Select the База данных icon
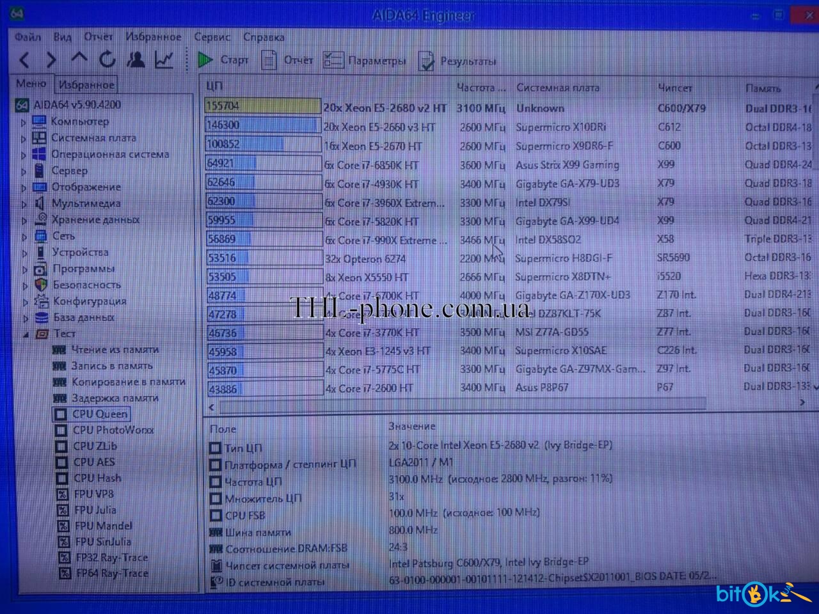This screenshot has height=614, width=819. pyautogui.click(x=42, y=318)
